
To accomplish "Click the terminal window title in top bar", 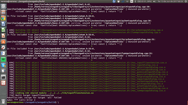I will click(23, 1).
